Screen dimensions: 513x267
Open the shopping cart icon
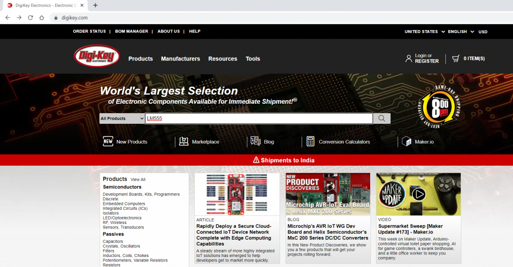point(456,59)
